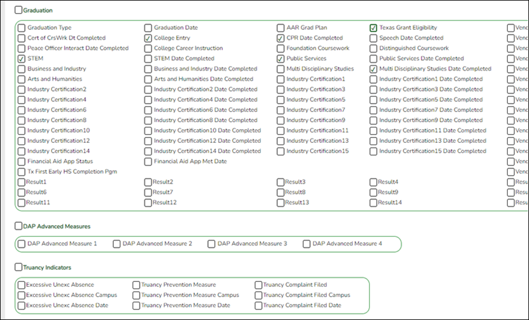Uncheck the STEM checkbox
This screenshot has height=320, width=529.
coord(22,59)
